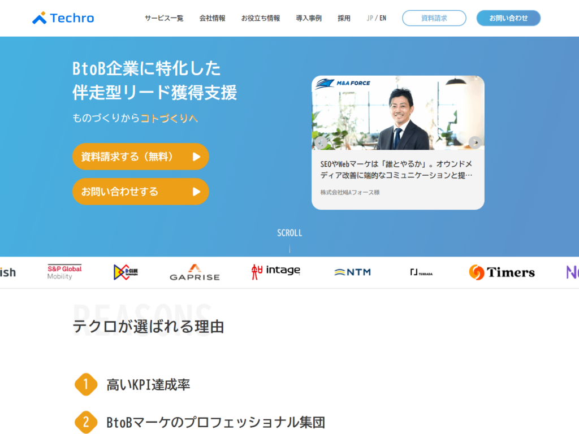The image size is (579, 434).
Task: Switch language to JP
Action: click(x=370, y=18)
